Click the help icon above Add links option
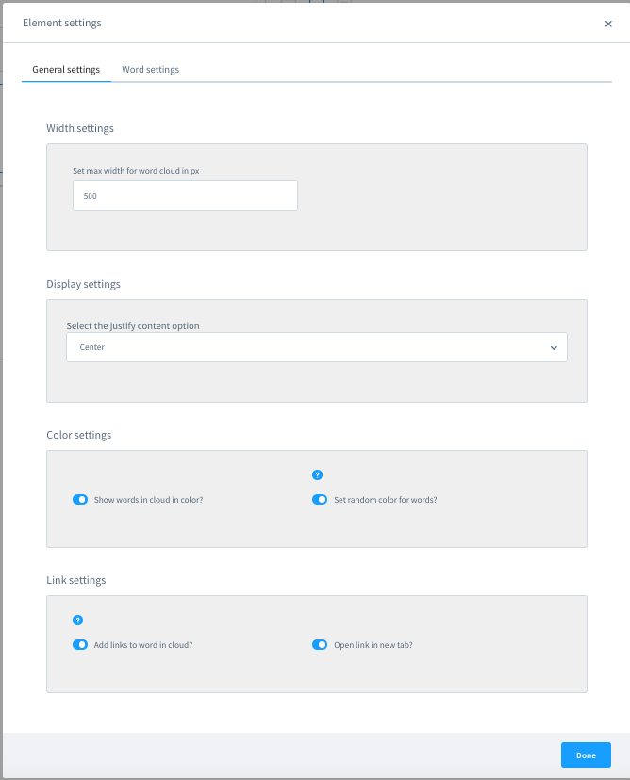The width and height of the screenshot is (630, 780). coord(77,621)
